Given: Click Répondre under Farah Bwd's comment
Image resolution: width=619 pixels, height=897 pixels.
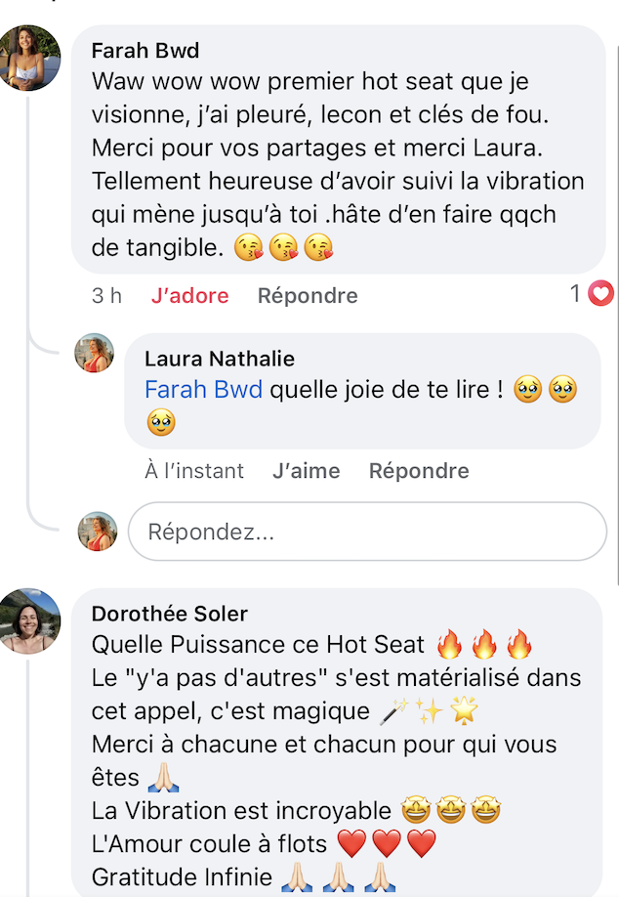Looking at the screenshot, I should [x=308, y=295].
